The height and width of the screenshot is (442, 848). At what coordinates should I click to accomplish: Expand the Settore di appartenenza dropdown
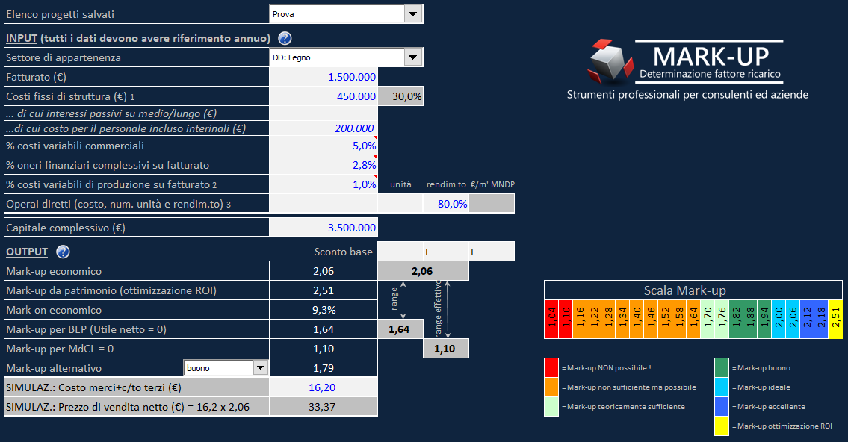pos(412,57)
